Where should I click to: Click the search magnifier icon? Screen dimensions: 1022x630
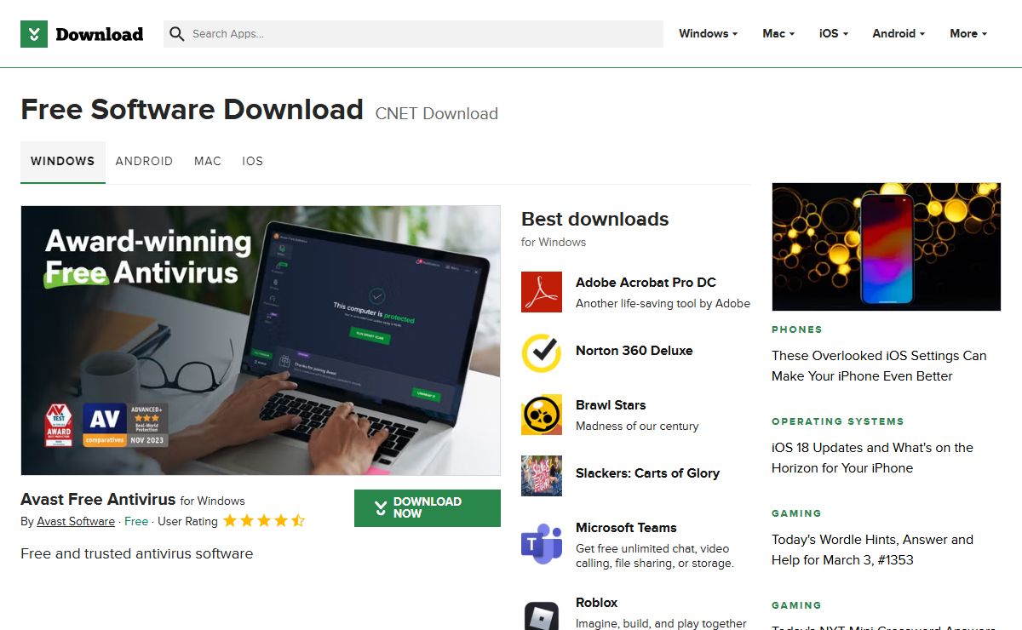pyautogui.click(x=177, y=34)
